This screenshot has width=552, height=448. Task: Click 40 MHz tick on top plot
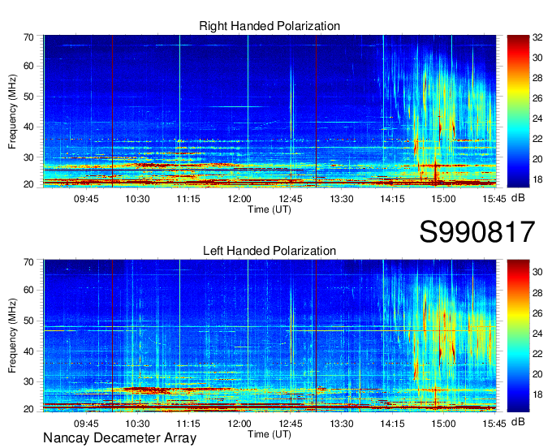click(28, 127)
